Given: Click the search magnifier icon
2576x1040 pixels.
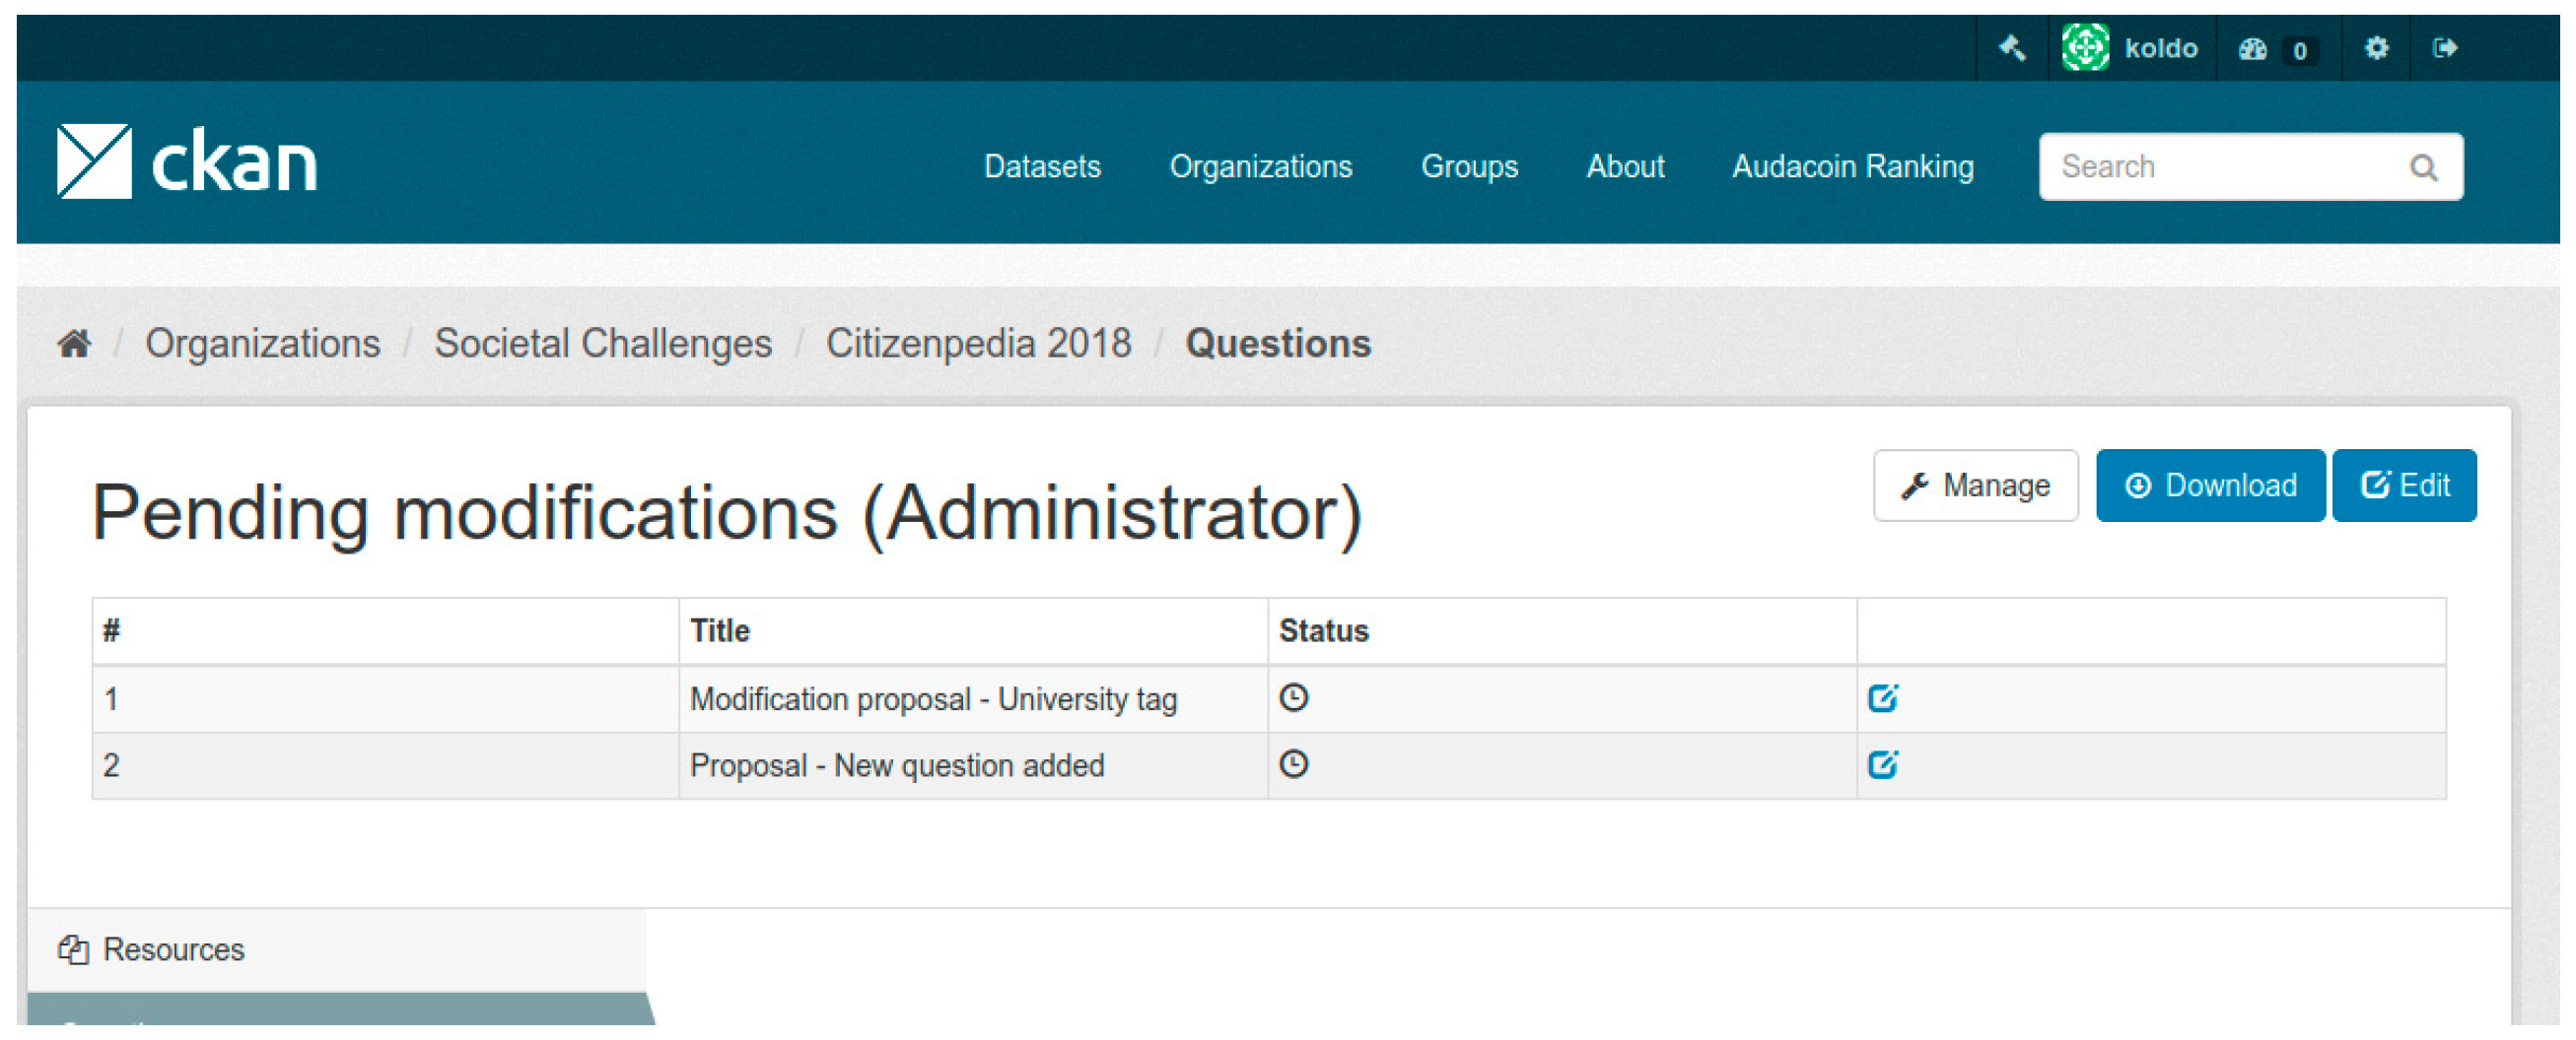Looking at the screenshot, I should (2421, 166).
